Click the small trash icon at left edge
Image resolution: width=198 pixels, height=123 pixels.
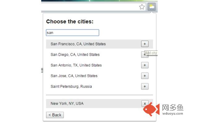tap(42, 70)
